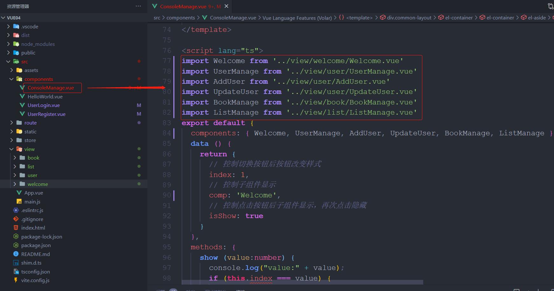Screen dimensions: 554x291
Task: Click the <template> breadcrumb segment
Action: [x=359, y=18]
